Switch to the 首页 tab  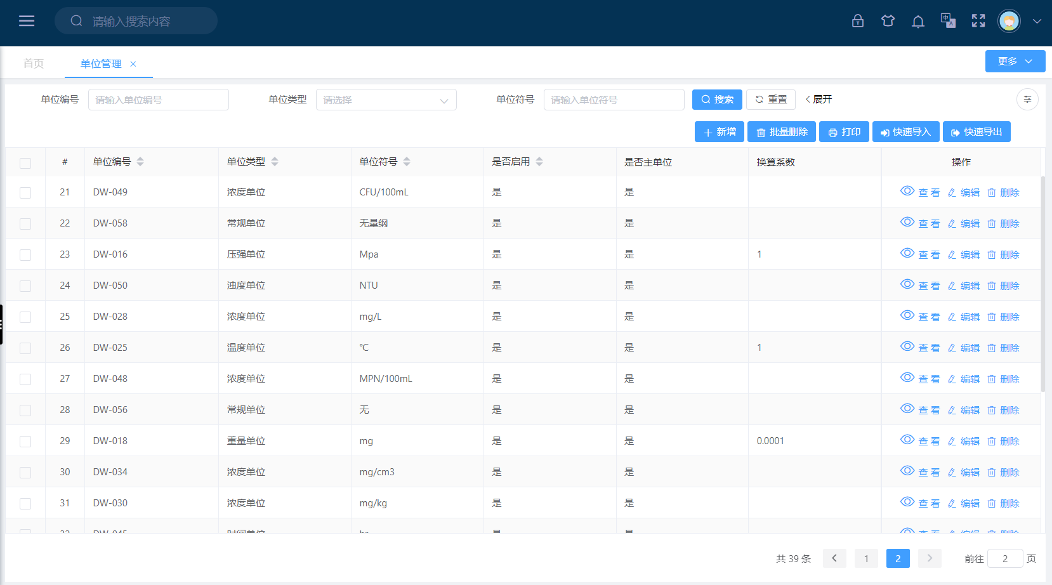point(34,63)
